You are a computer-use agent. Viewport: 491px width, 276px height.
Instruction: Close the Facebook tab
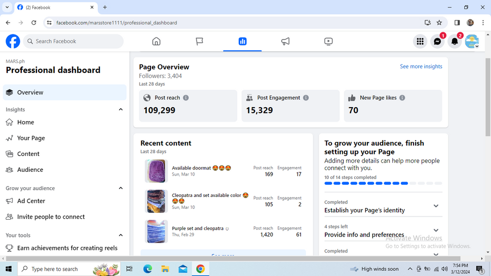click(92, 7)
